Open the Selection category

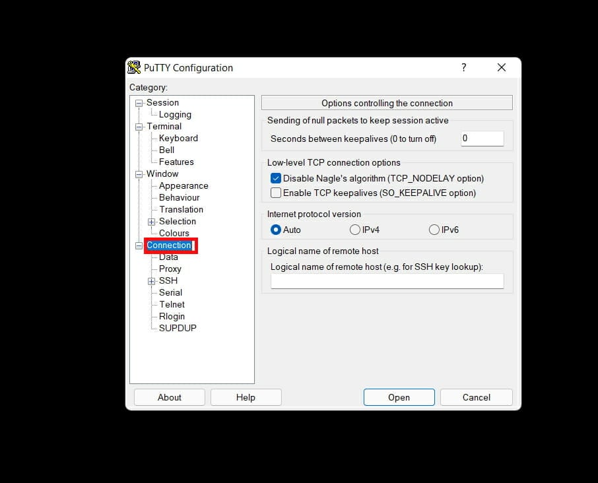pos(178,221)
